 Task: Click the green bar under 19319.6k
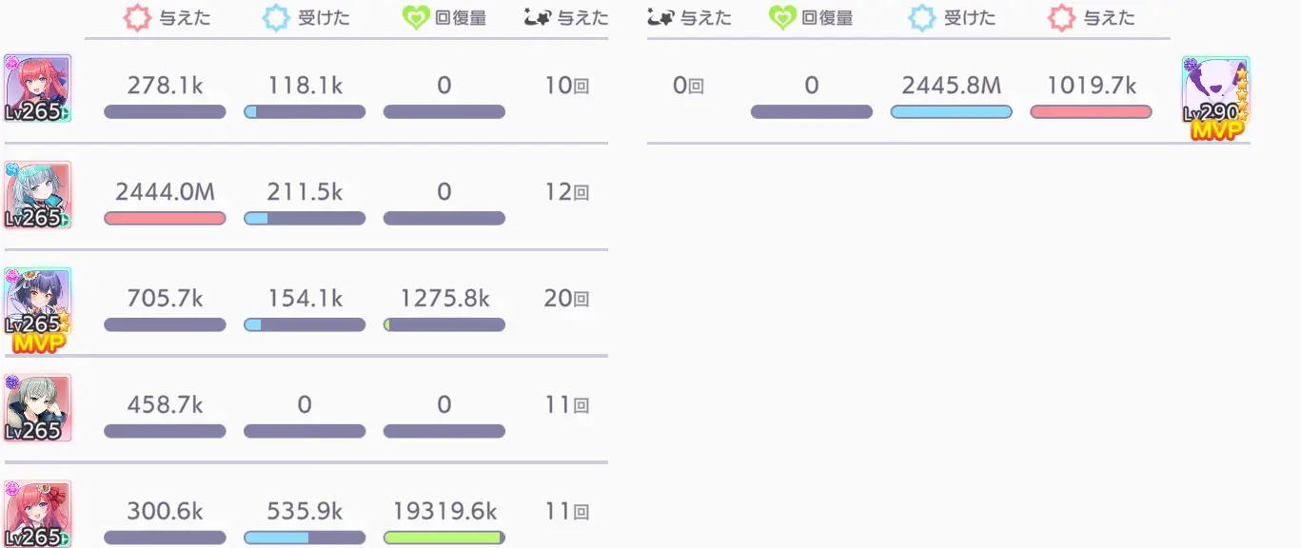click(444, 538)
